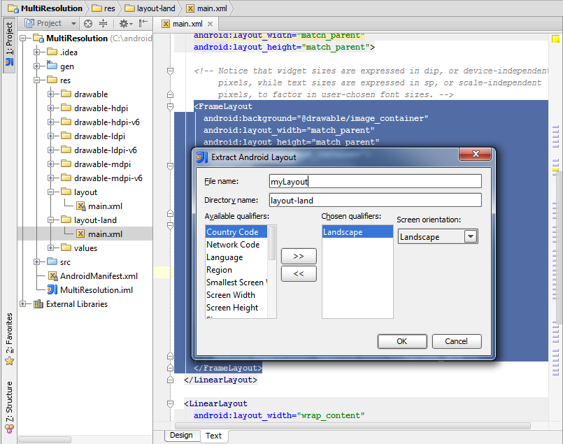
Task: Click OK in Extract Android Layout dialog
Action: [402, 341]
